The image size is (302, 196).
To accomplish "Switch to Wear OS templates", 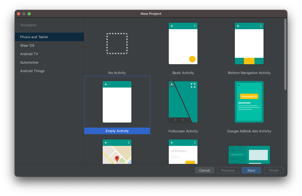I will [27, 45].
